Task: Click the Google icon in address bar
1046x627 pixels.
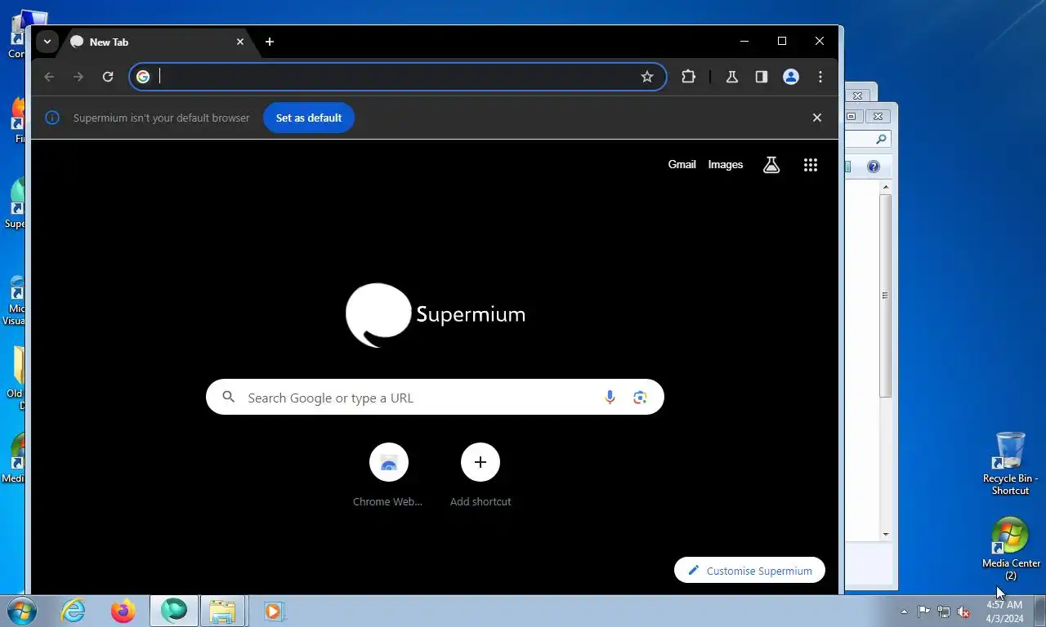Action: point(143,77)
